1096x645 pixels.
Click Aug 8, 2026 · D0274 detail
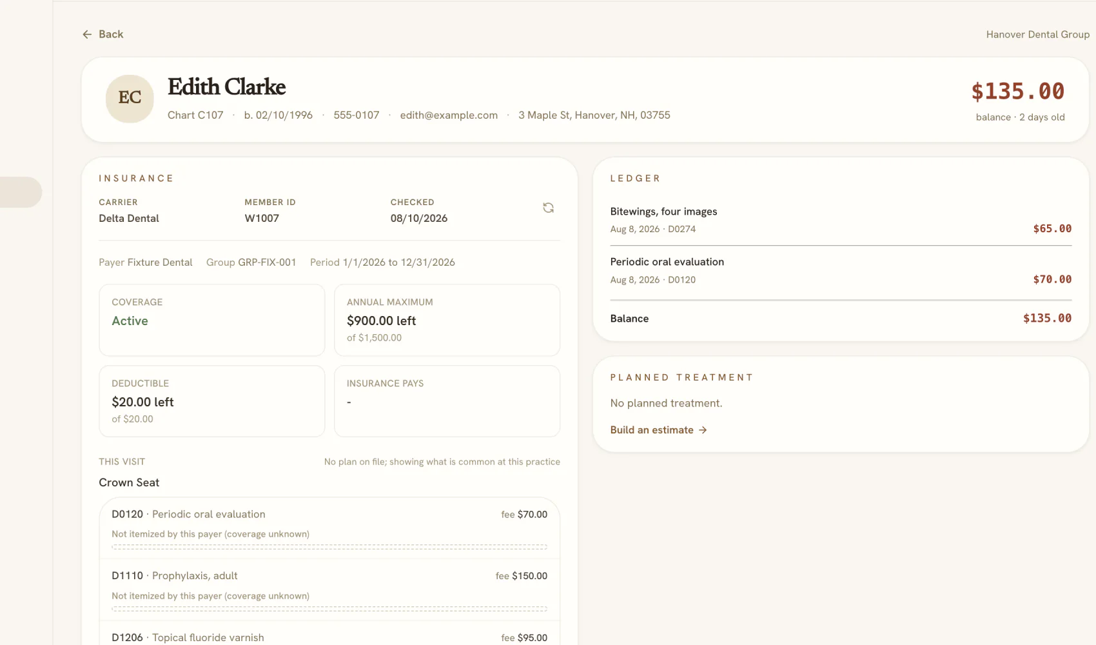point(653,229)
